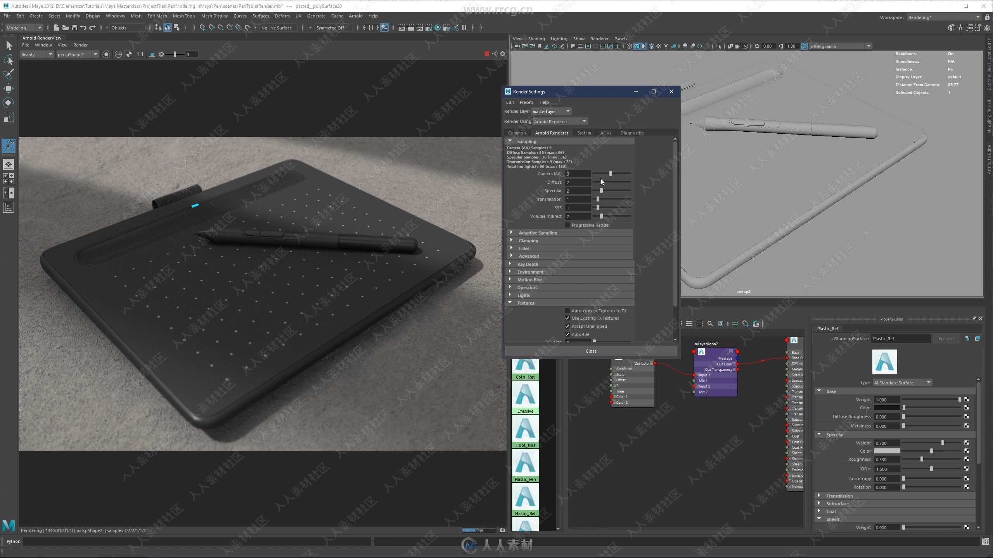This screenshot has height=558, width=993.
Task: Open the Workspace Rendering dropdown
Action: (x=944, y=17)
